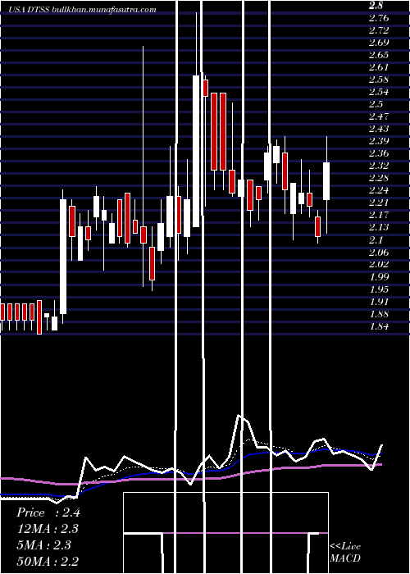Select the large white breakout candle from 1.88
Screen dimensions: 410x574
[63, 257]
